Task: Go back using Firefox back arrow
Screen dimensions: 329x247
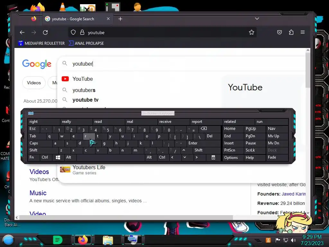Action: click(22, 32)
